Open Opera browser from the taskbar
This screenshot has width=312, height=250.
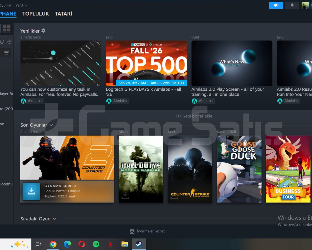pos(82,244)
